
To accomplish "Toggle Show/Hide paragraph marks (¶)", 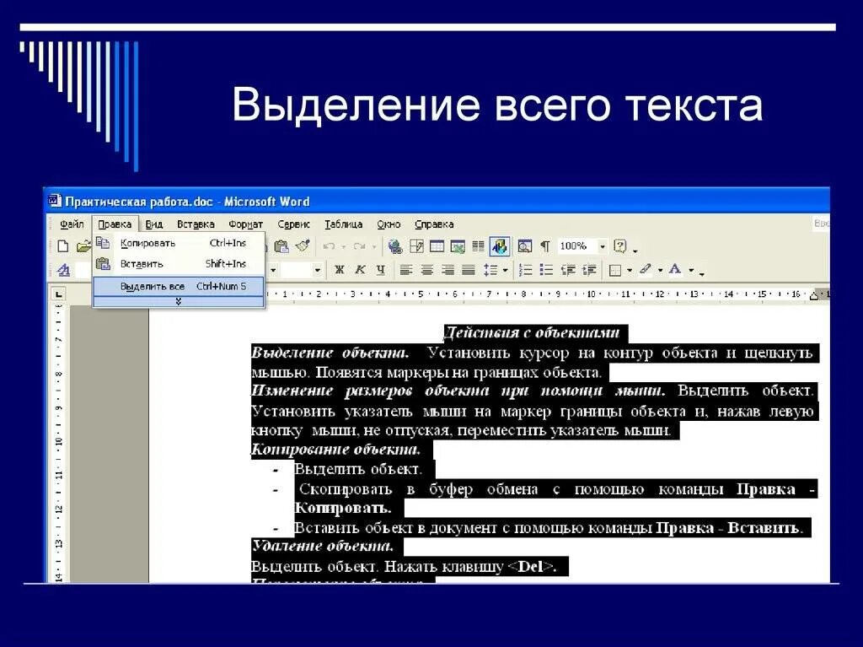I will pos(545,246).
